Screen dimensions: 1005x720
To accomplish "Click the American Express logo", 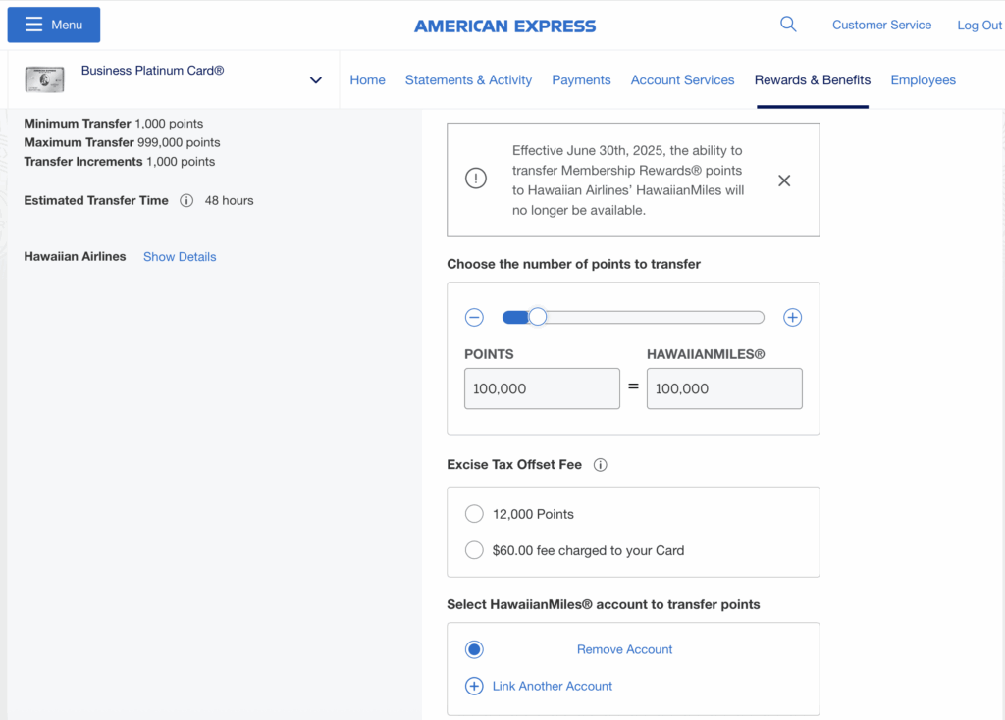I will click(x=504, y=26).
